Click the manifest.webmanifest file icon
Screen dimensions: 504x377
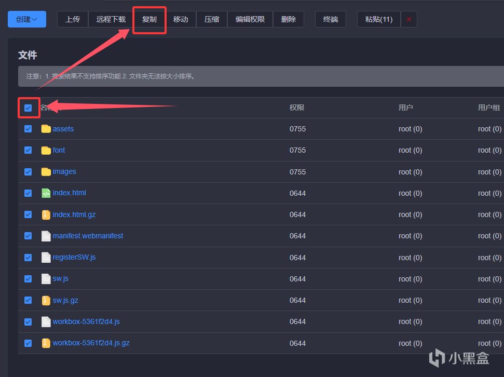[46, 236]
